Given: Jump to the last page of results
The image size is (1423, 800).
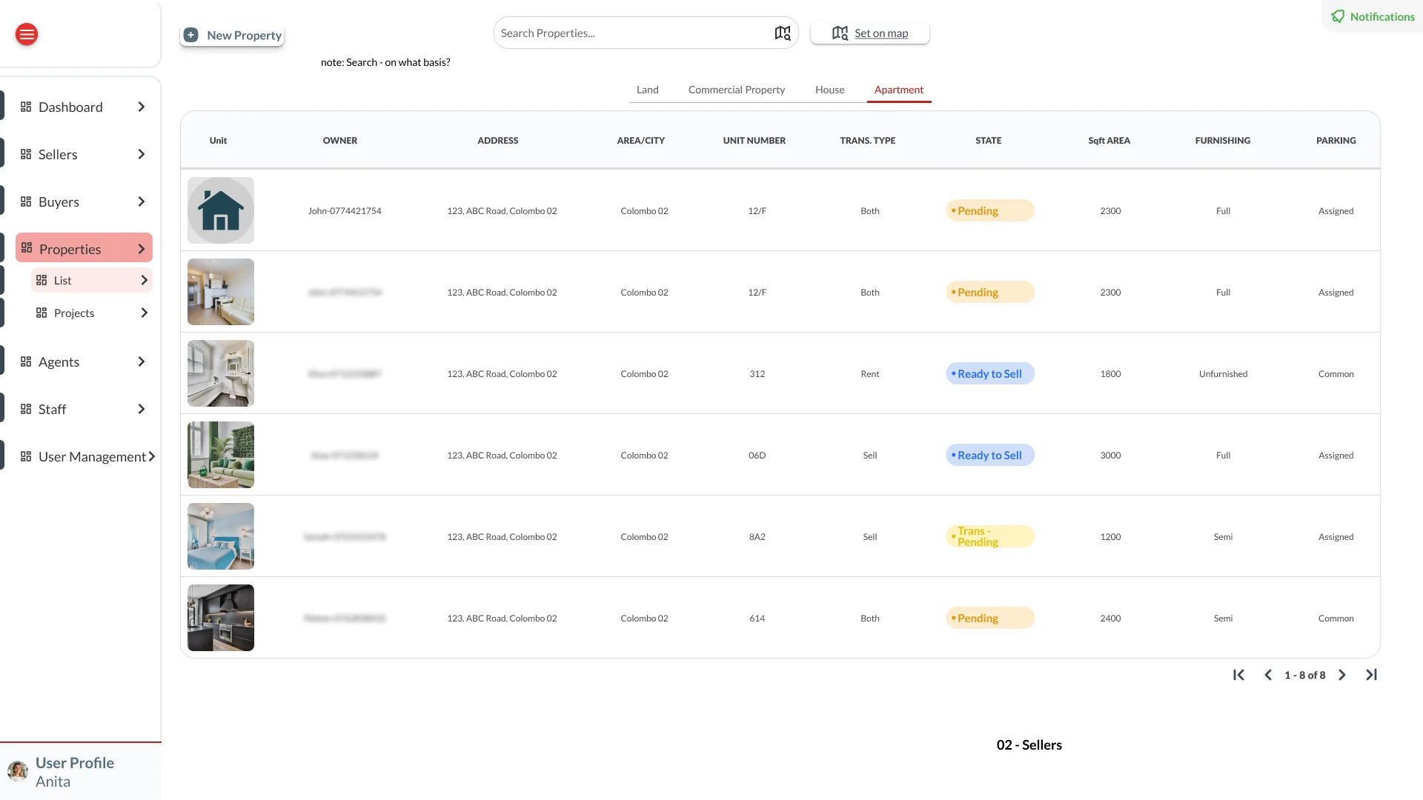Looking at the screenshot, I should click(x=1371, y=675).
